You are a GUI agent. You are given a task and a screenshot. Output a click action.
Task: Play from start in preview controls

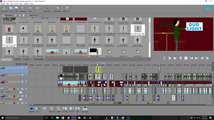pyautogui.click(x=170, y=58)
